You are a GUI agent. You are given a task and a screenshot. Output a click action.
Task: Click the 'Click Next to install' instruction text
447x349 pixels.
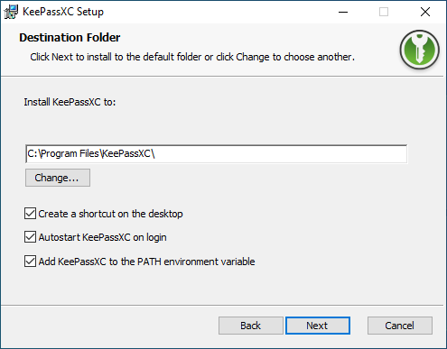click(192, 57)
